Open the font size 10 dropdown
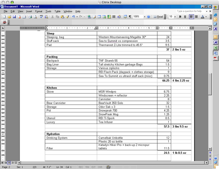Screen dimensions: 219x169 (x=175, y=17)
